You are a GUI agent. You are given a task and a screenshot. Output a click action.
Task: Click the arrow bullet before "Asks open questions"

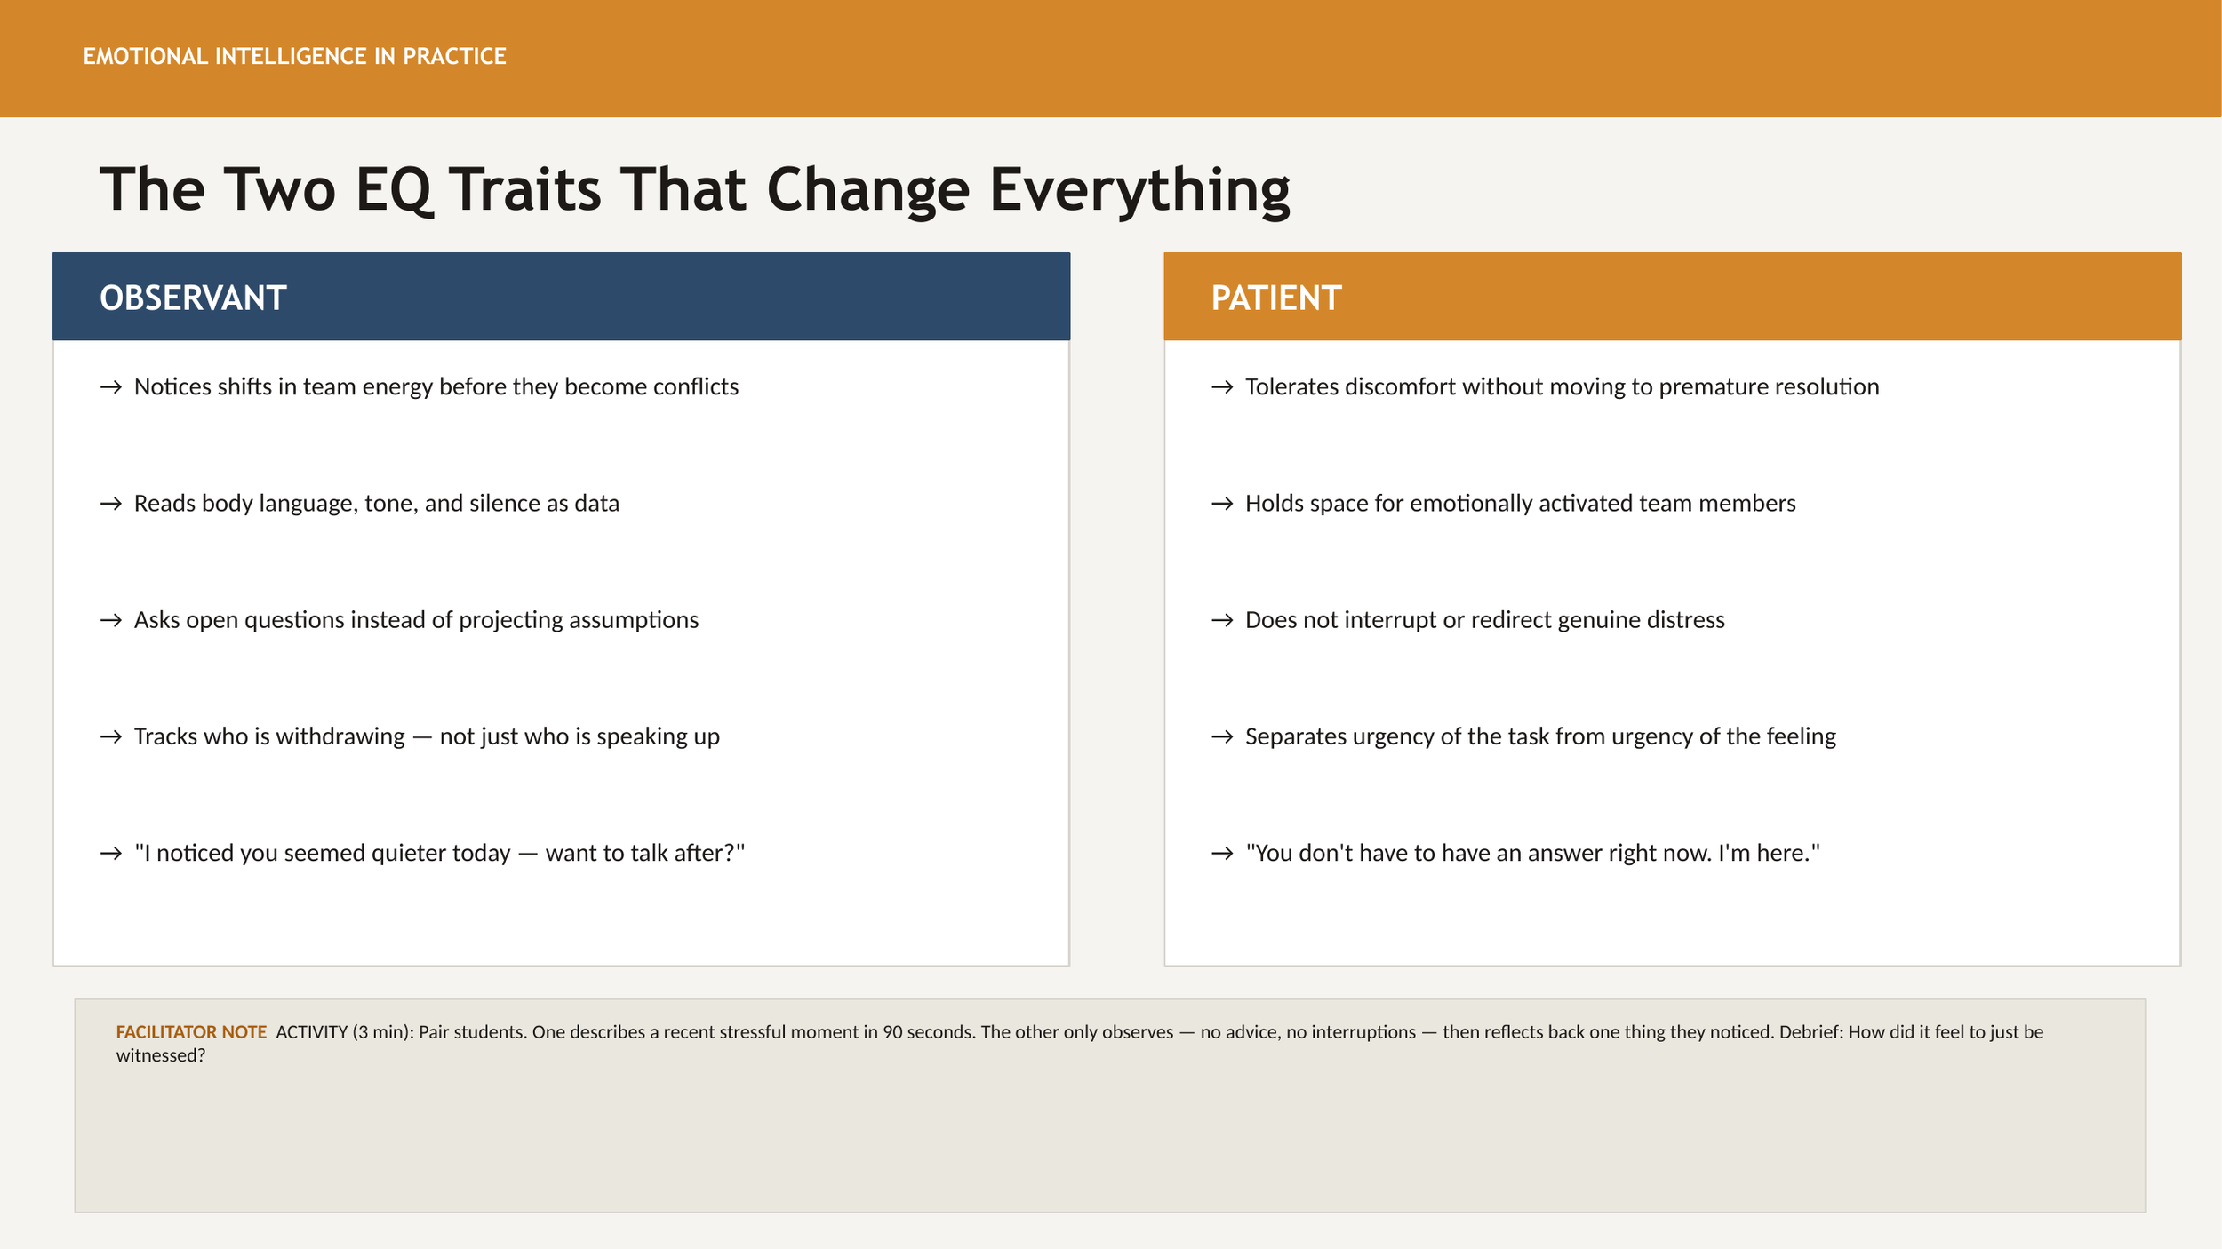point(110,620)
